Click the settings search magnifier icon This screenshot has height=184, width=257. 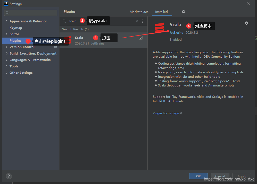pyautogui.click(x=7, y=13)
